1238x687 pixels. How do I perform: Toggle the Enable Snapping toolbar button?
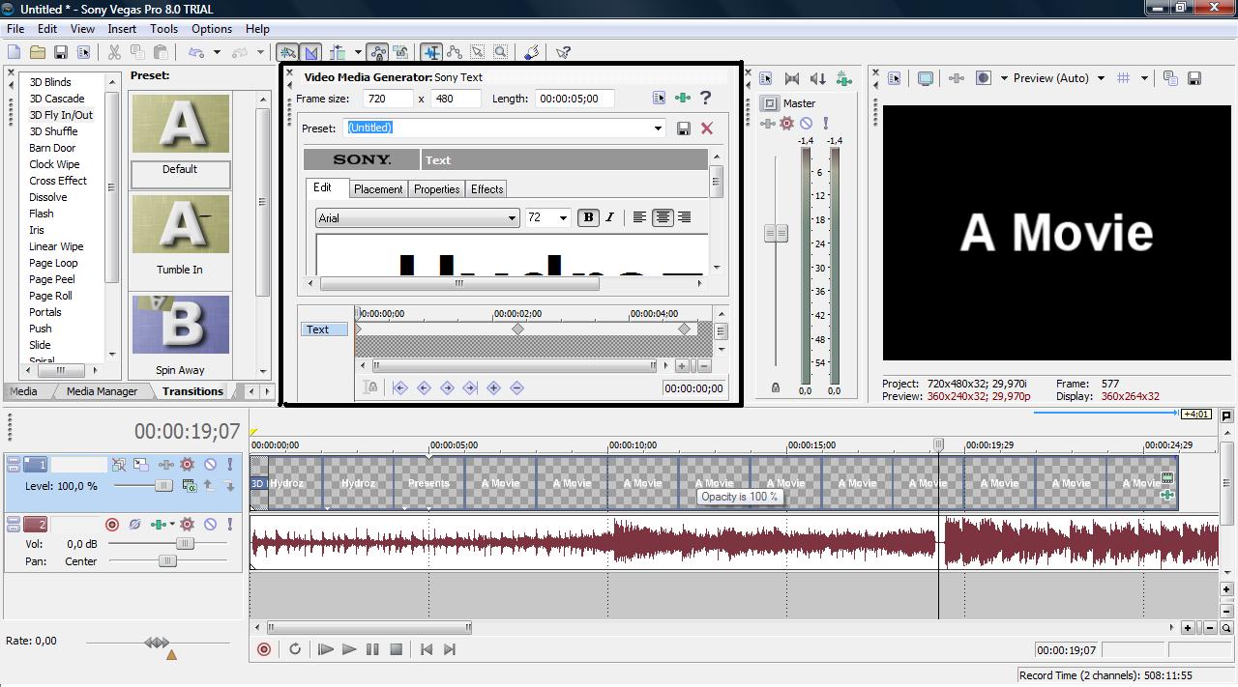(x=287, y=52)
